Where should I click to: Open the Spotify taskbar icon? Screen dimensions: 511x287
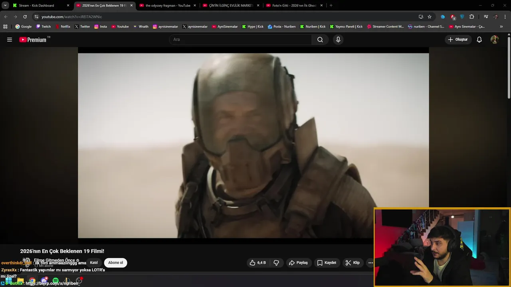pos(55,281)
